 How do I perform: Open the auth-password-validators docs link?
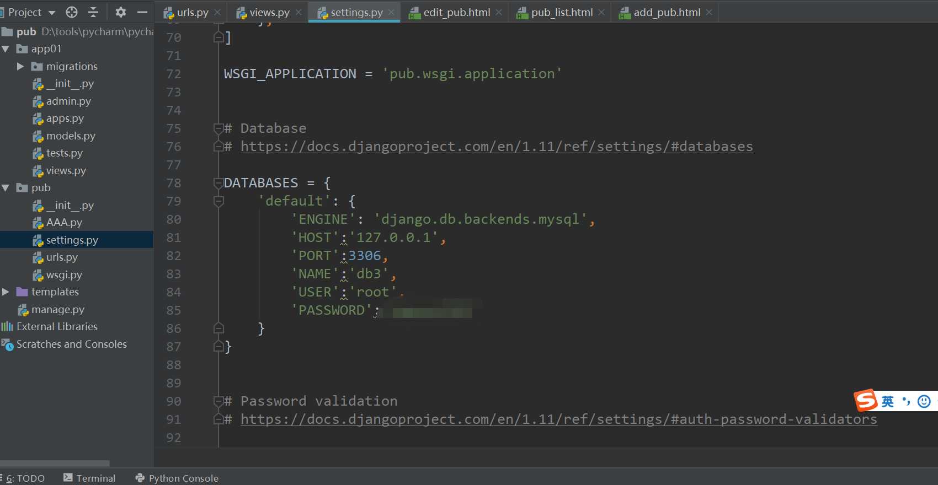click(x=559, y=419)
